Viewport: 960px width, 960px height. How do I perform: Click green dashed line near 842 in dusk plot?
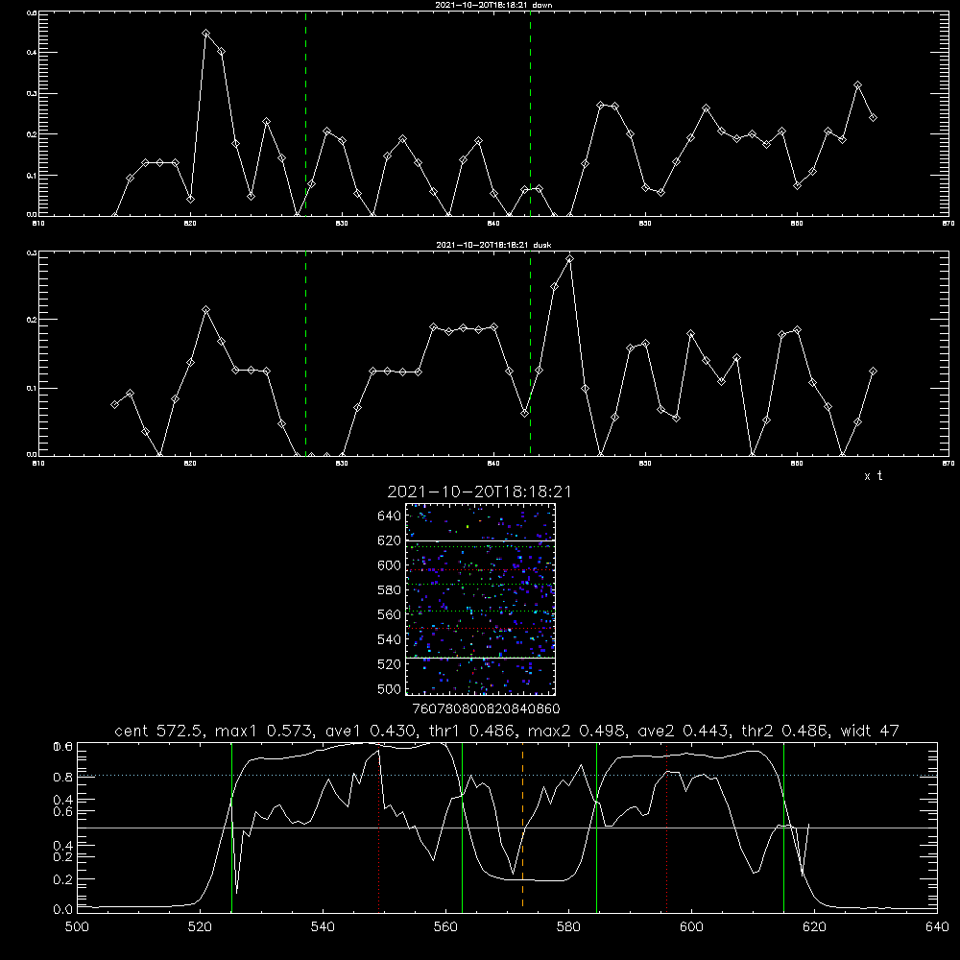[530, 353]
